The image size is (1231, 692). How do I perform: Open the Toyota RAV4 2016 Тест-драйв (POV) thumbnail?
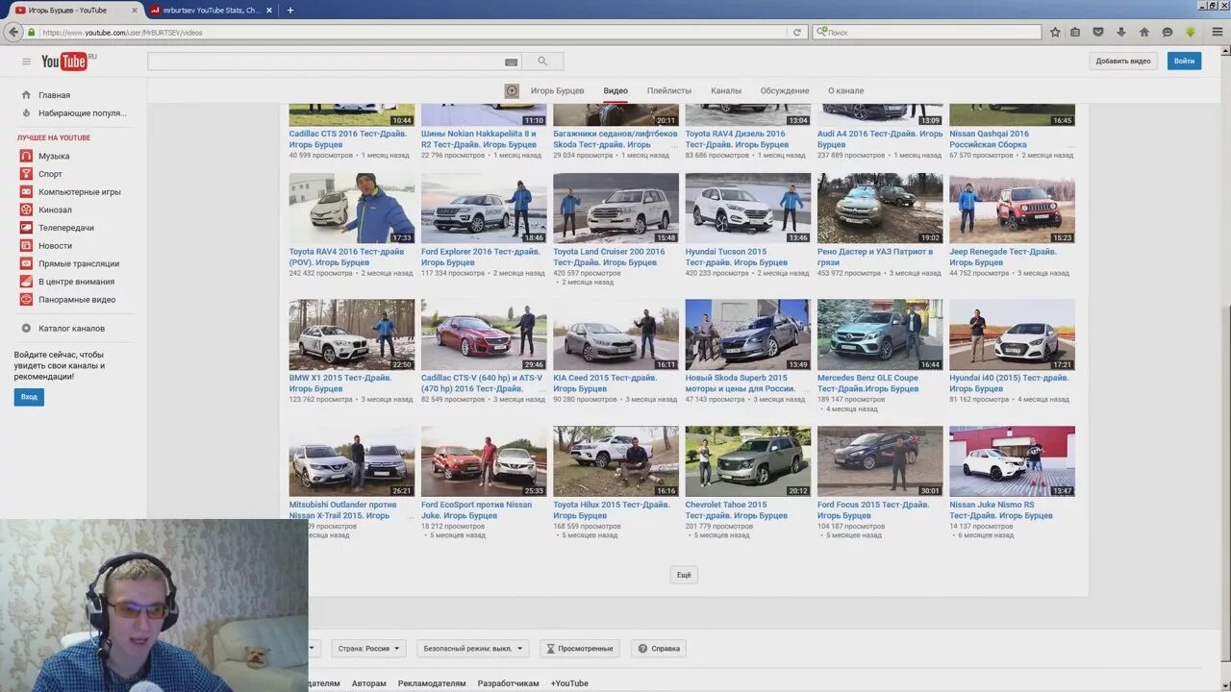[x=352, y=209]
